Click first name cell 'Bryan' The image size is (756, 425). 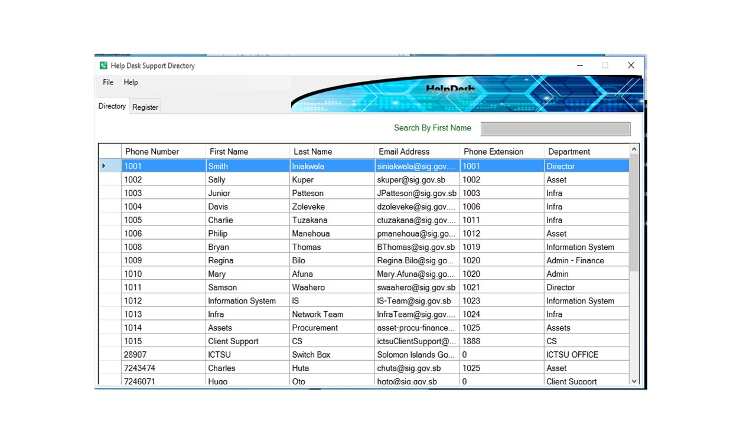tap(247, 247)
